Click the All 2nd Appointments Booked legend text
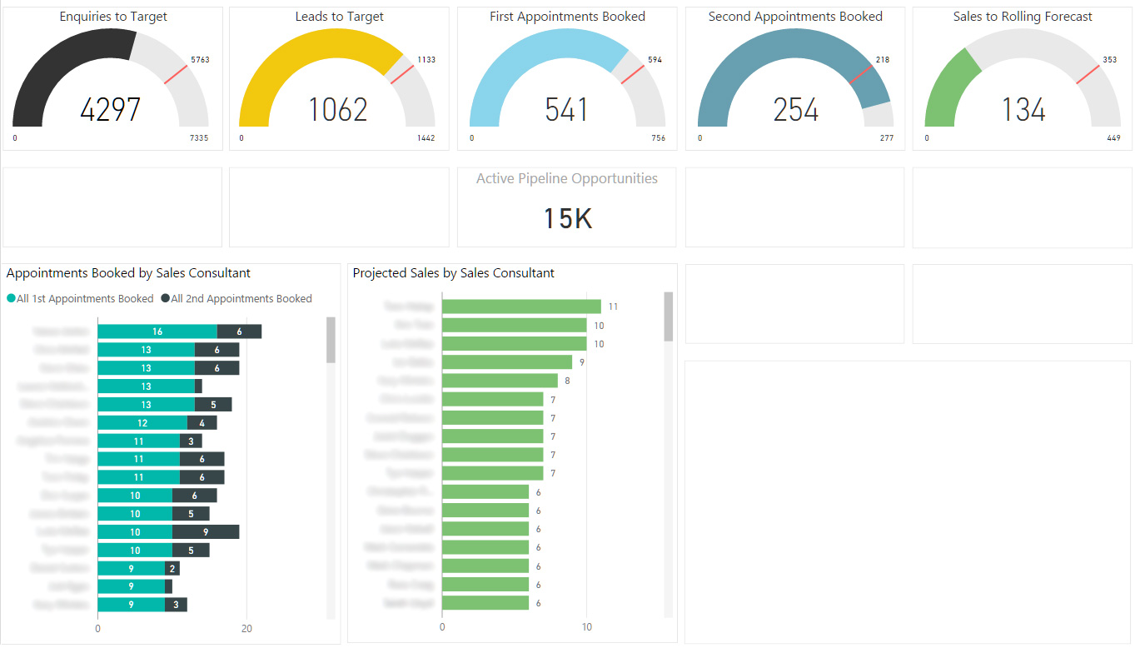1135x668 pixels. click(x=241, y=298)
